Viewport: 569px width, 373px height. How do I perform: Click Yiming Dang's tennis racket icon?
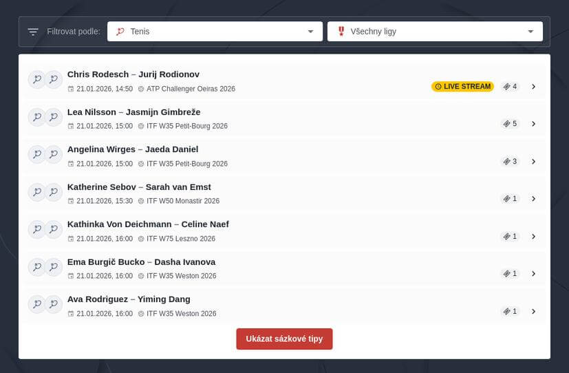(54, 304)
